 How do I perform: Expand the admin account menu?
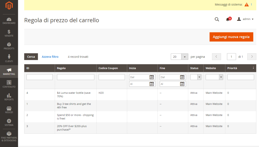(245, 19)
